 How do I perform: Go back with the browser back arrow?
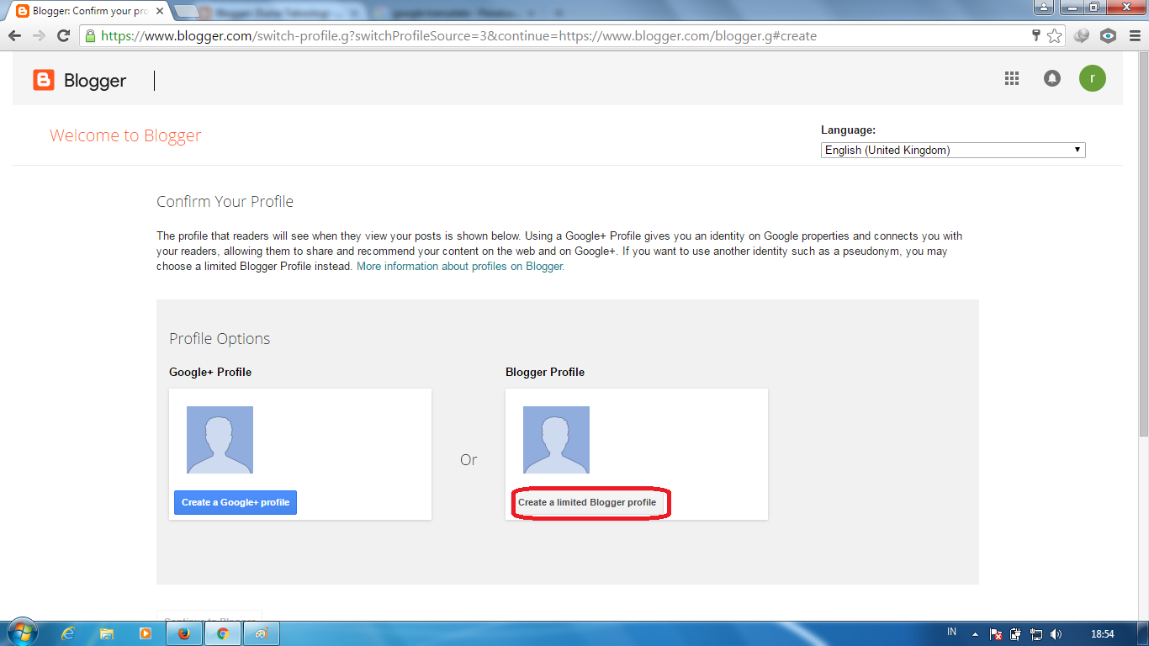(x=14, y=36)
